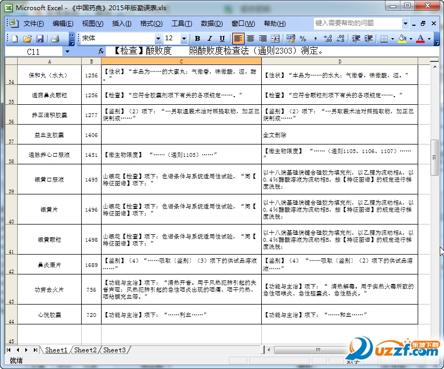Apply the red Font Color
This screenshot has width=444, height=369.
click(x=420, y=39)
